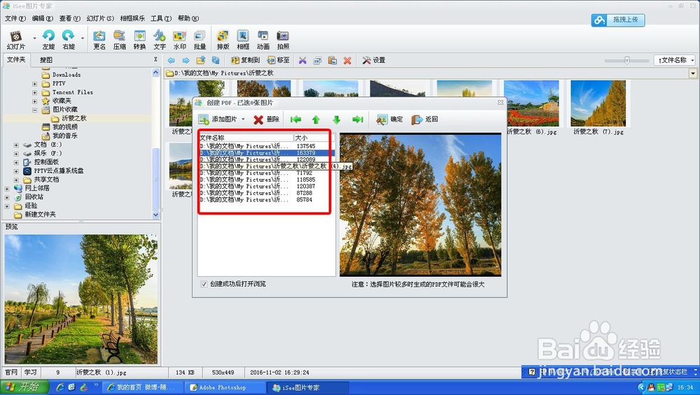Screen dimensions: 700x395
Task: Open the 相框 frame tool
Action: 243,40
